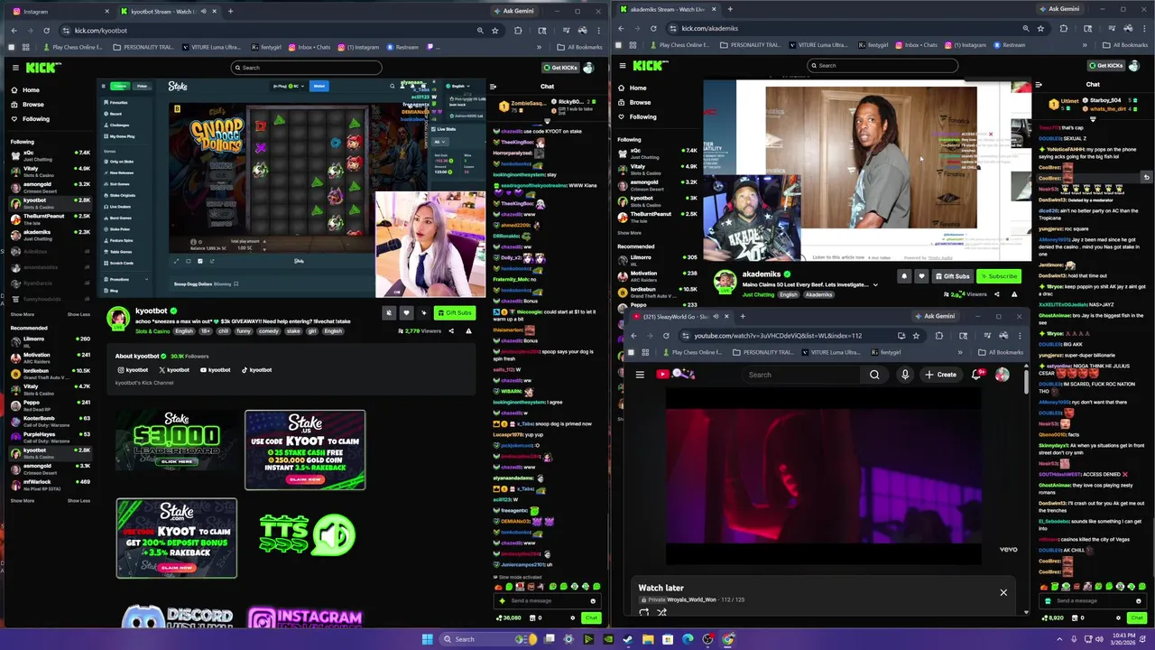Show More followed channels in akademiks window
The height and width of the screenshot is (650, 1155).
pyautogui.click(x=630, y=233)
